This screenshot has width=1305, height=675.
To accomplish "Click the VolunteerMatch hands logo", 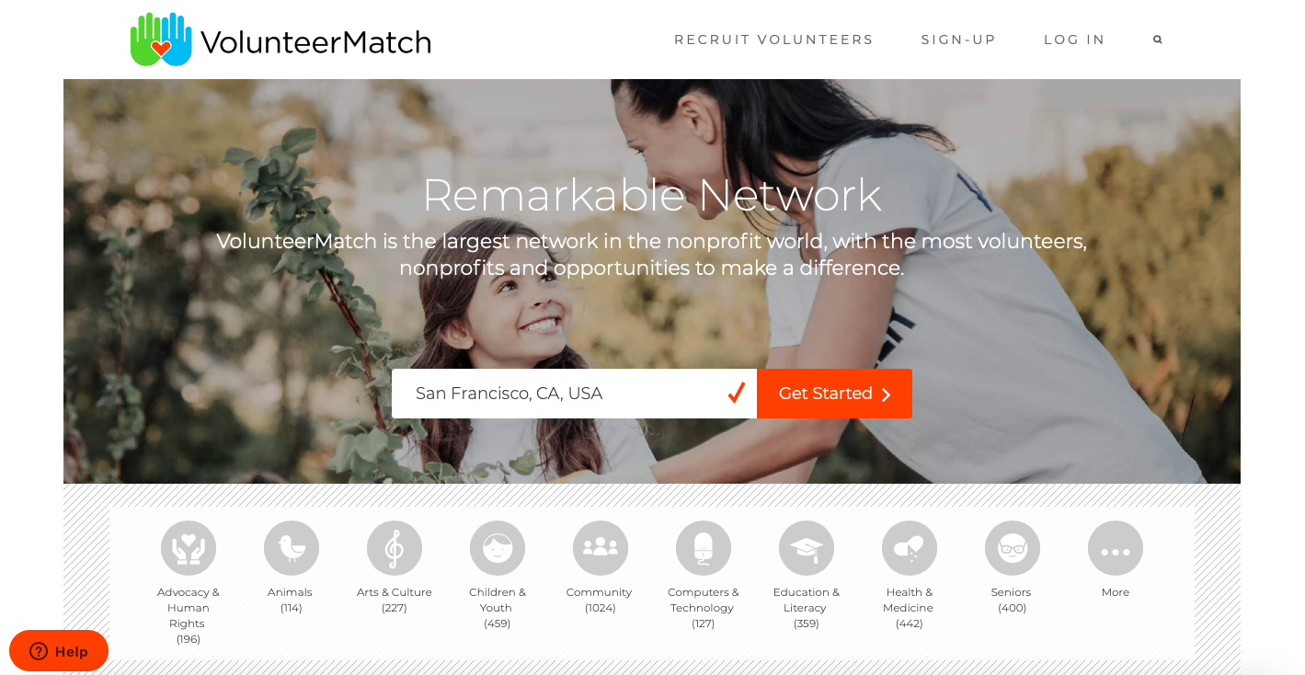I will pos(161,40).
